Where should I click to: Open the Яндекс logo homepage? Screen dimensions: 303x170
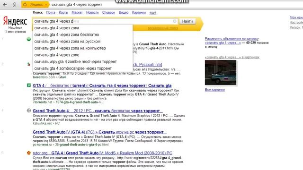[15, 21]
